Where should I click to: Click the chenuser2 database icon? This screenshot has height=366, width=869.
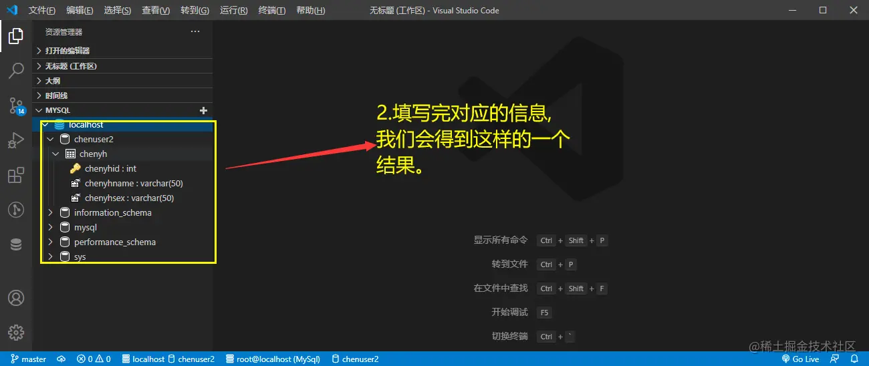coord(65,140)
